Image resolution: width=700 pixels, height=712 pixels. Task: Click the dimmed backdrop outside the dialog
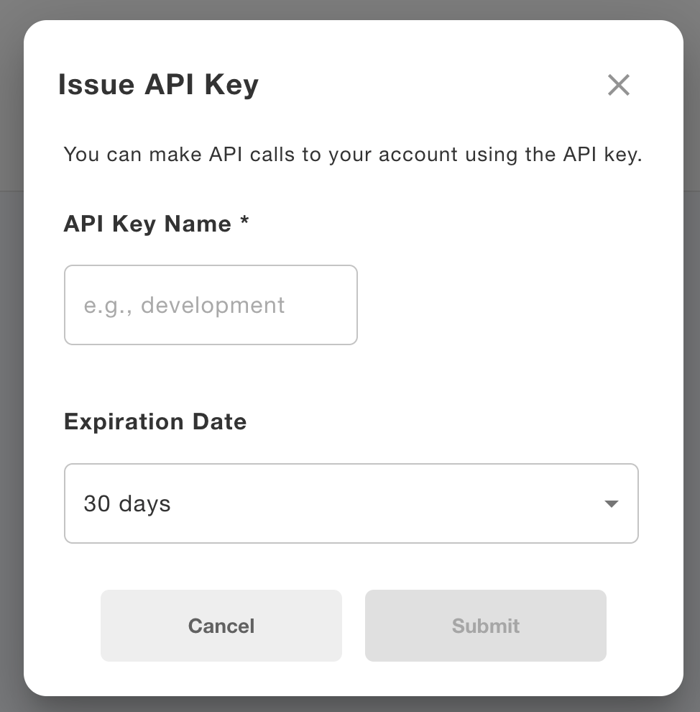(x=691, y=360)
